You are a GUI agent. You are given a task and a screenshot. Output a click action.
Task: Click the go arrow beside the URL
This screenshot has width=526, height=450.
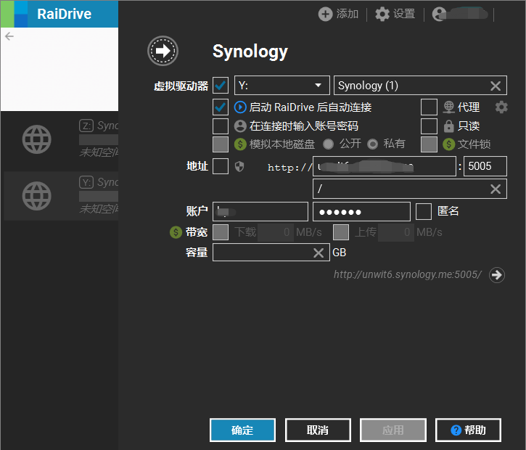coord(497,275)
